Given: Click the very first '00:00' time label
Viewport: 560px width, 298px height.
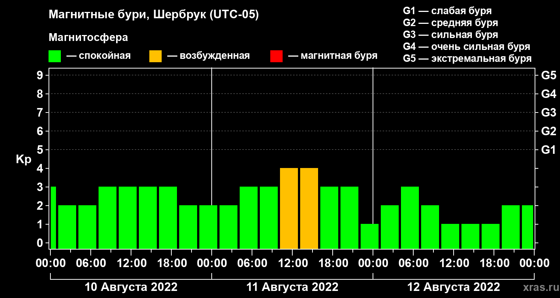Looking at the screenshot, I should click(x=50, y=263).
